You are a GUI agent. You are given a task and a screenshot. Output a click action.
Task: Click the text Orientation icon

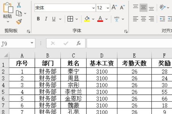pyautogui.click(x=163, y=7)
